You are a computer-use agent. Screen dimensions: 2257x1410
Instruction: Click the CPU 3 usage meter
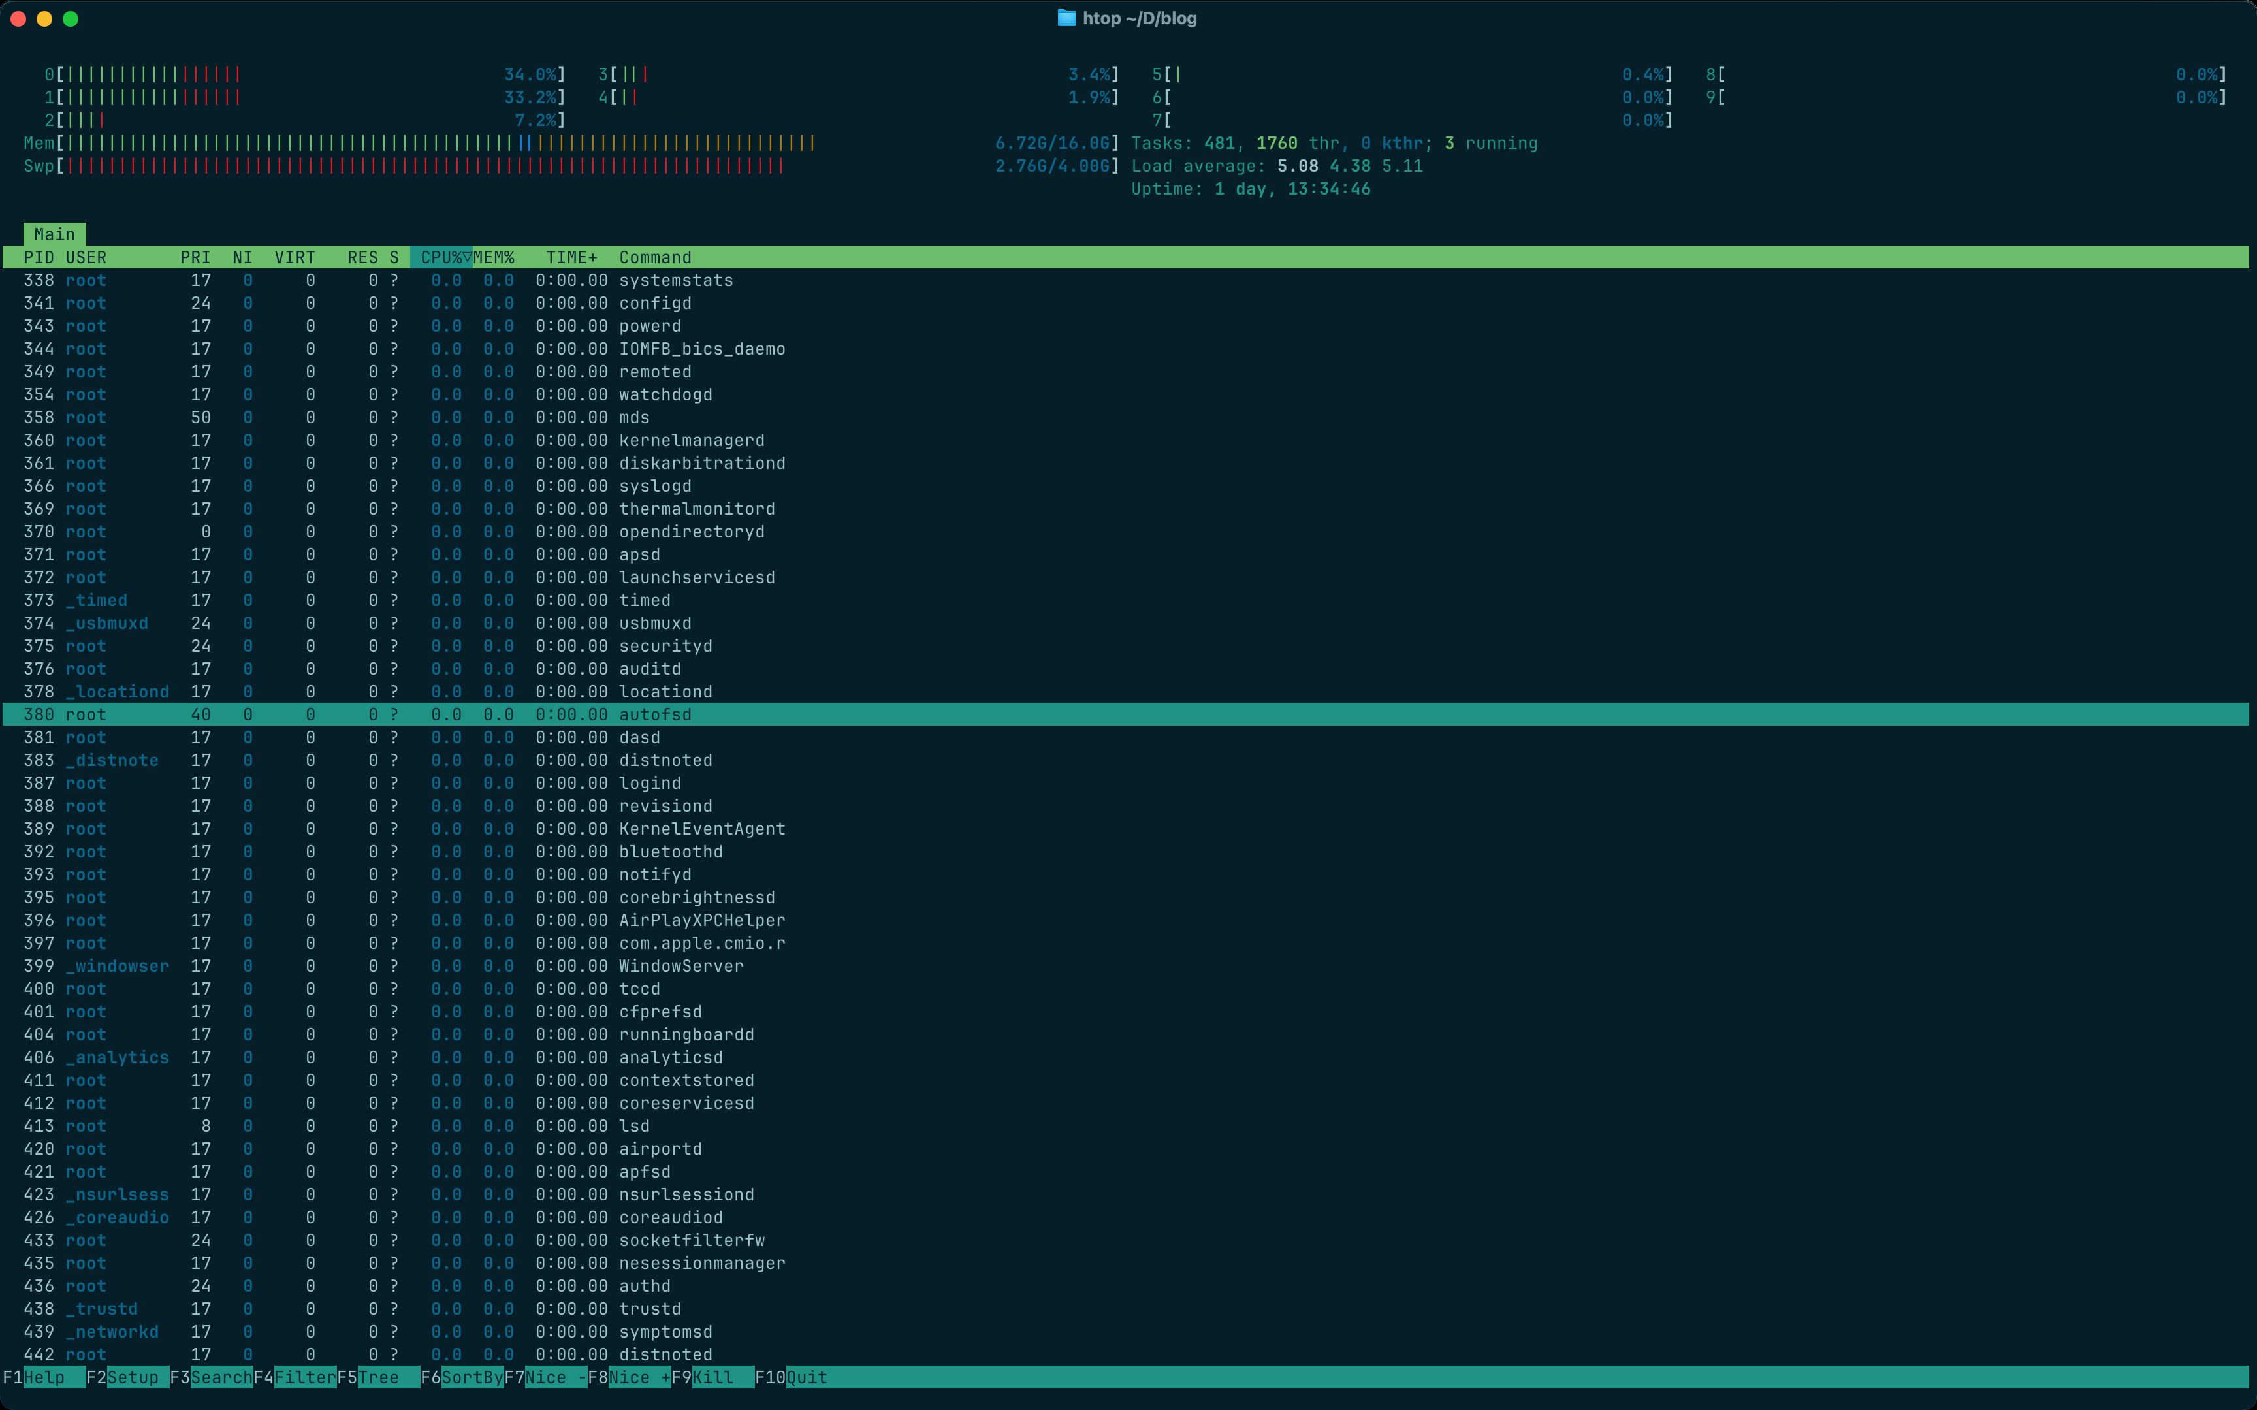click(859, 74)
